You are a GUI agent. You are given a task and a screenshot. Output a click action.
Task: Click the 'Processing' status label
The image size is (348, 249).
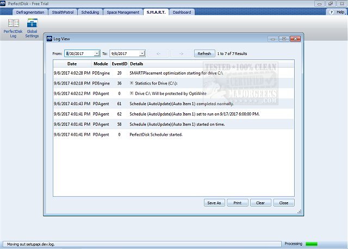pos(294,244)
